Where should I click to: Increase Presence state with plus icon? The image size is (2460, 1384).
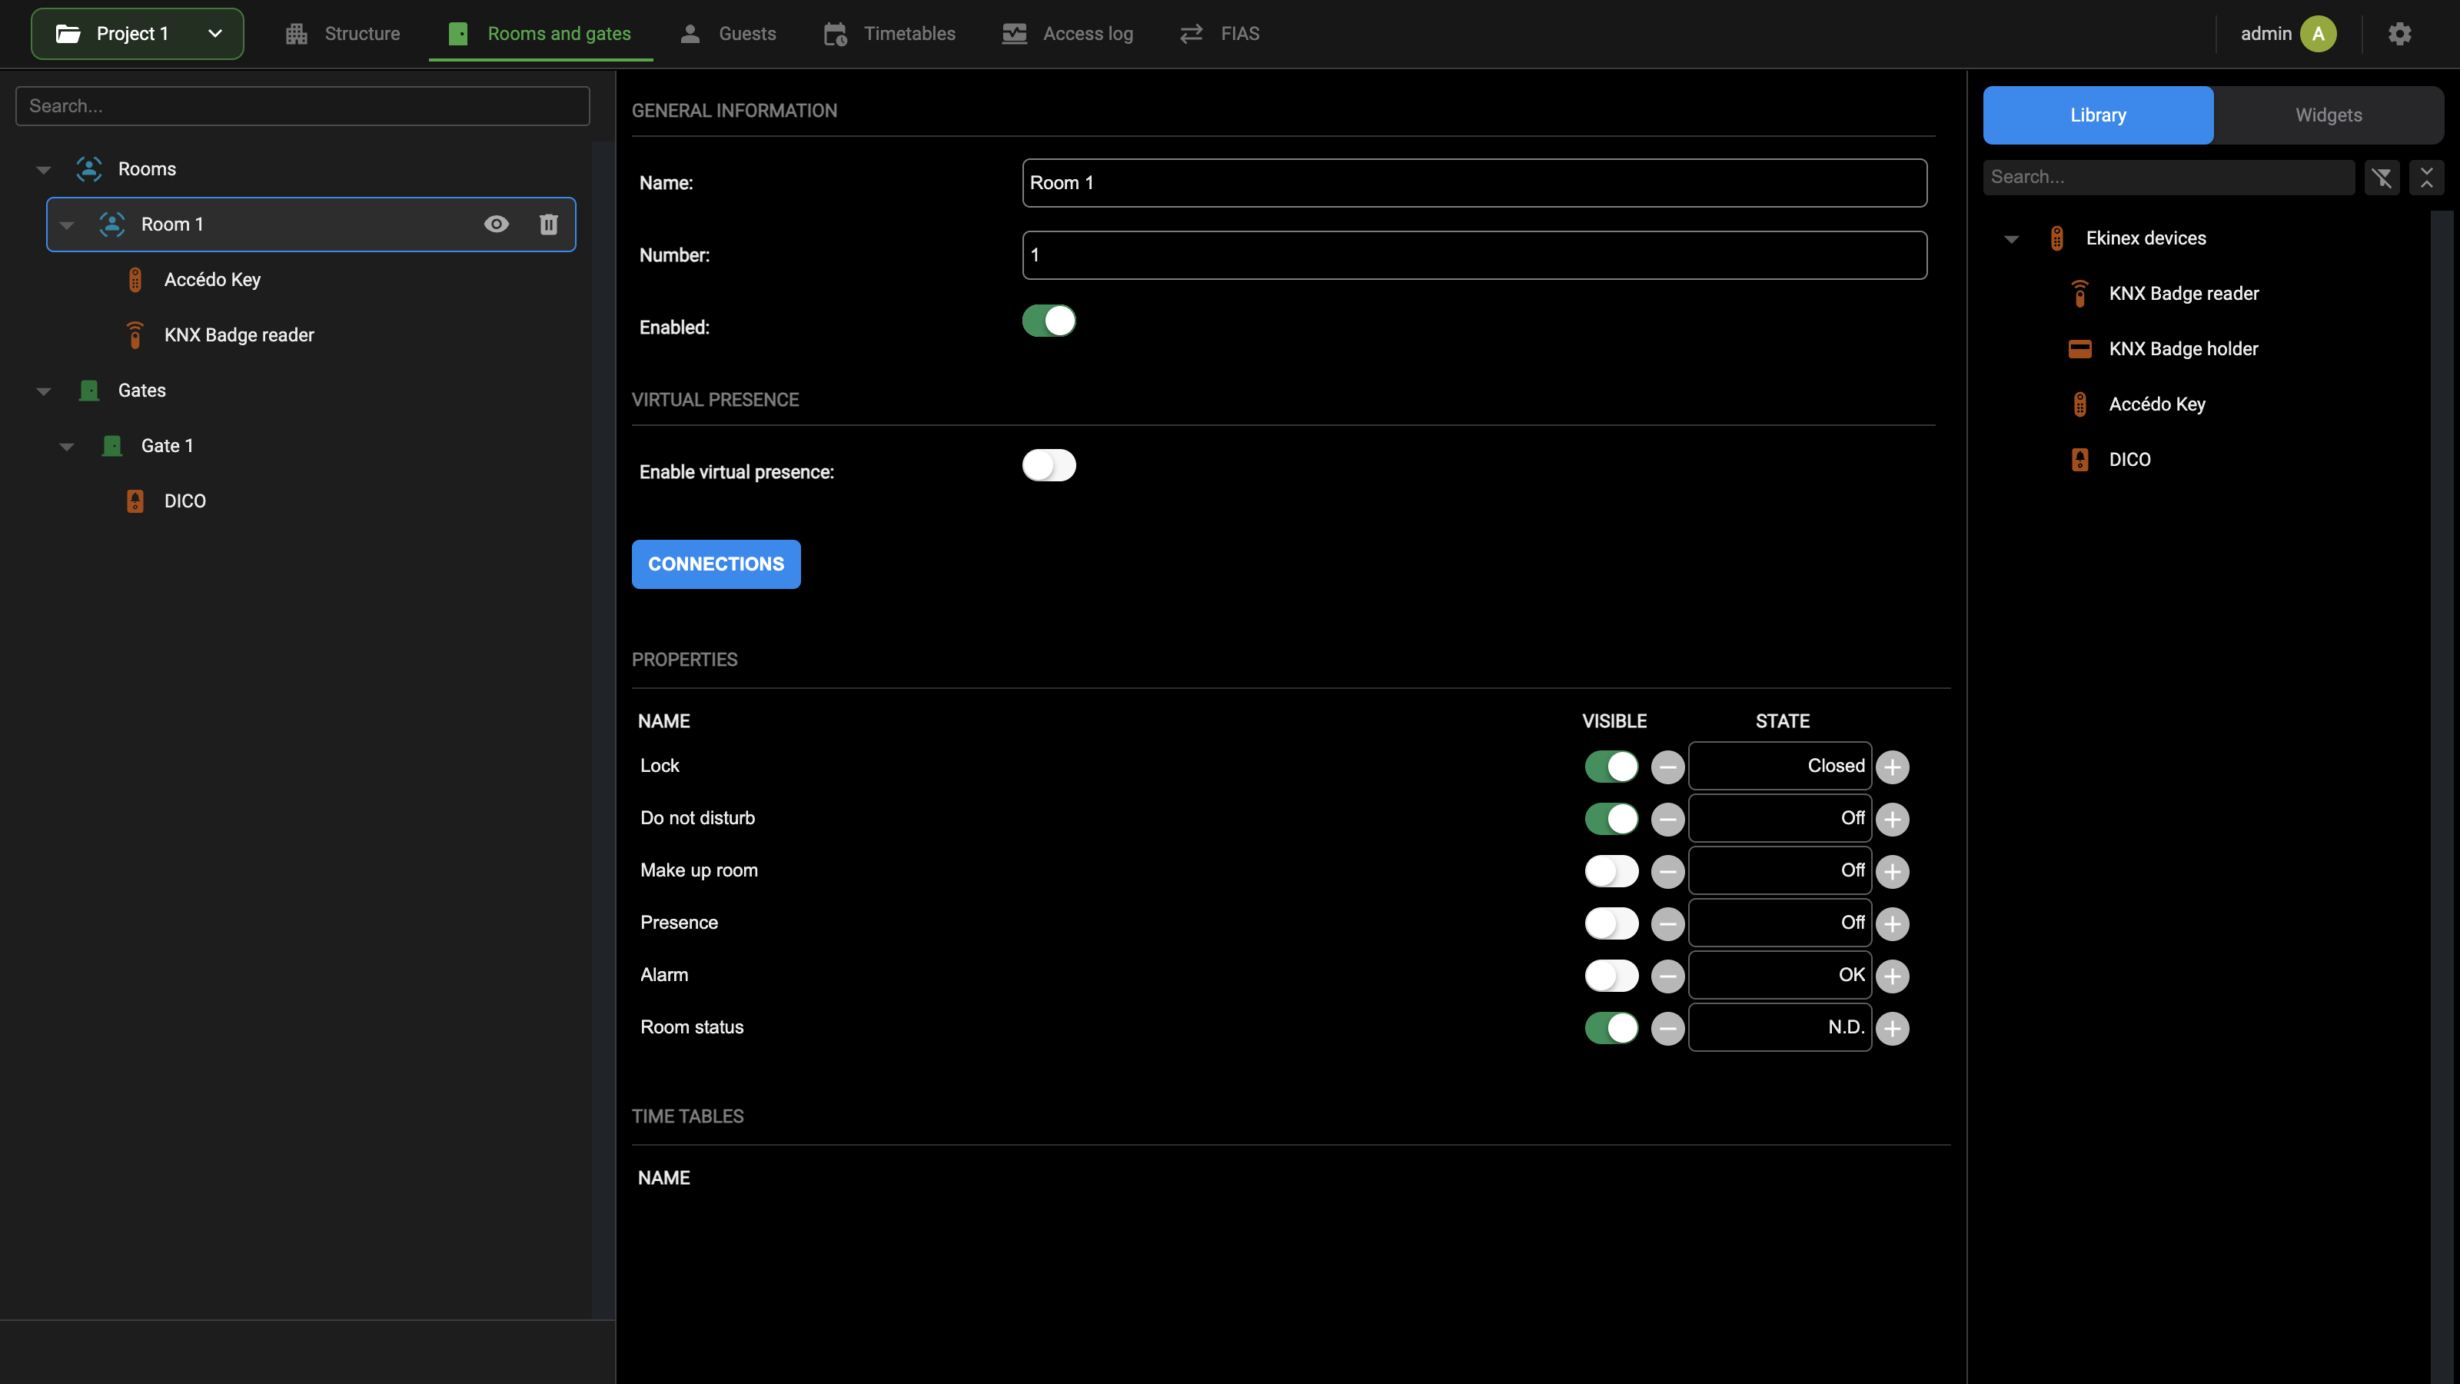[1892, 923]
